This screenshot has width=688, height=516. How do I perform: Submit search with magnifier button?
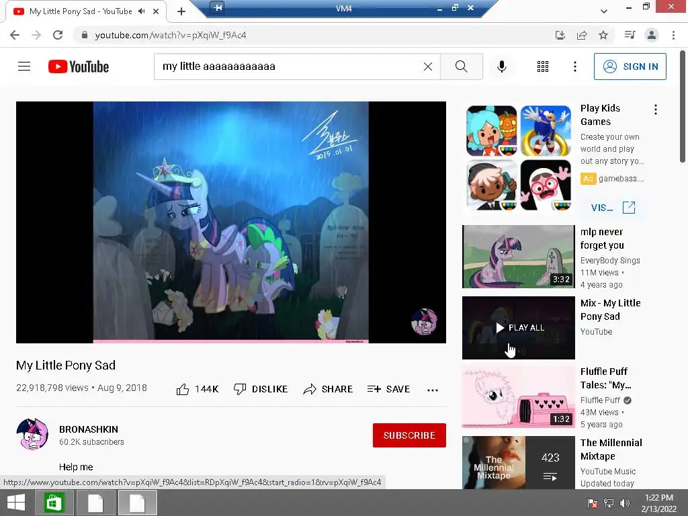pos(461,67)
